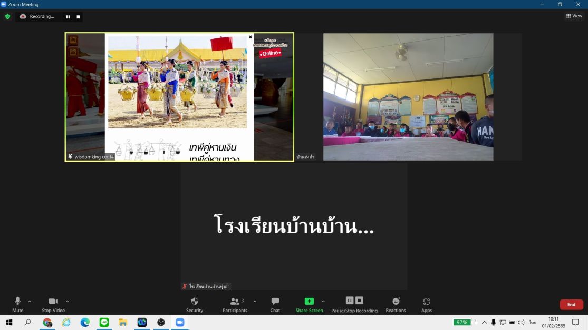Open Windows Start menu

point(9,322)
